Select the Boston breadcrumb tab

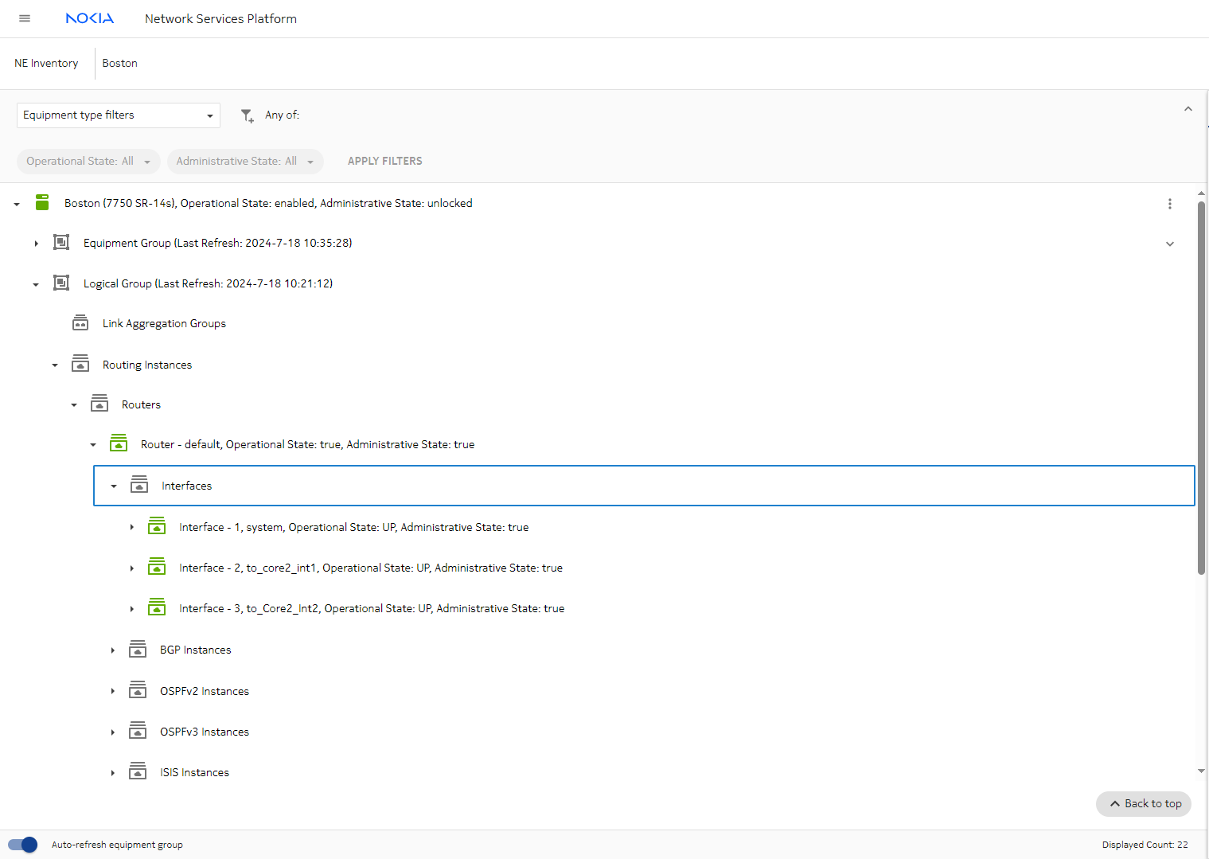pyautogui.click(x=119, y=64)
